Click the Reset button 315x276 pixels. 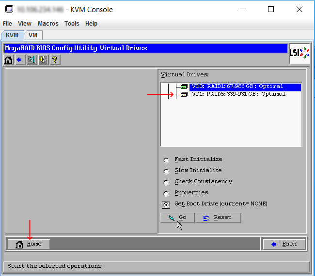218,218
